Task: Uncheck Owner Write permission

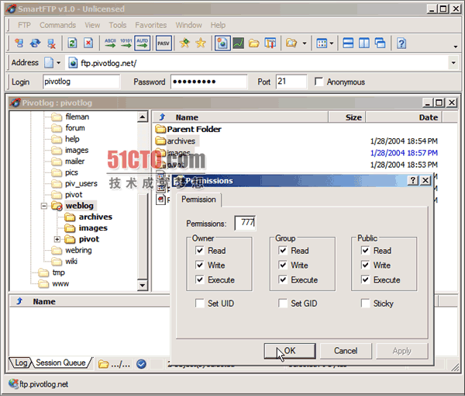Action: (x=200, y=265)
